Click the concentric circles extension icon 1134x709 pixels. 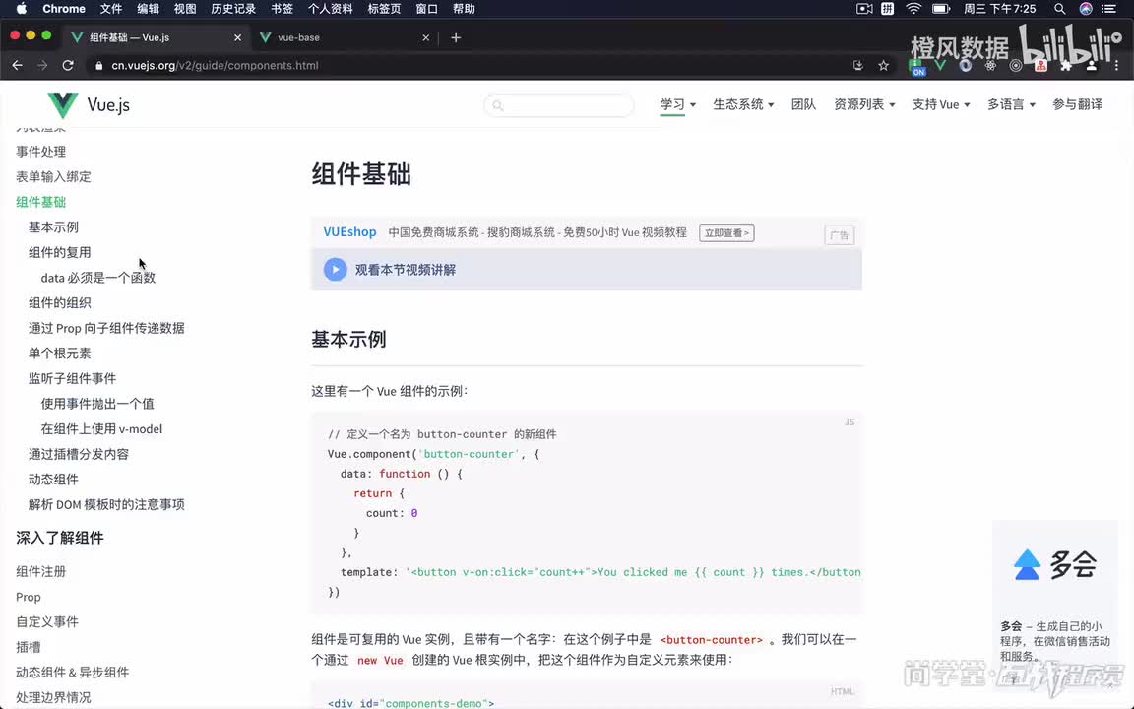coord(1016,65)
